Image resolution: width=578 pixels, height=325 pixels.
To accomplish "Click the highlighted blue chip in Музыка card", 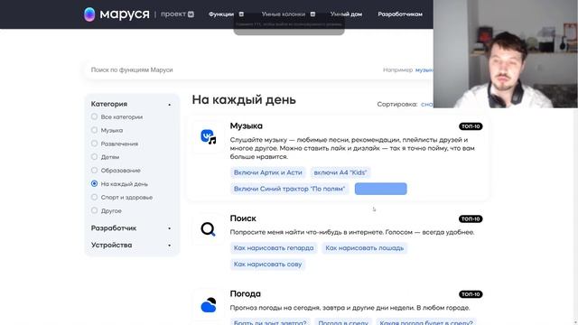I will [x=381, y=189].
